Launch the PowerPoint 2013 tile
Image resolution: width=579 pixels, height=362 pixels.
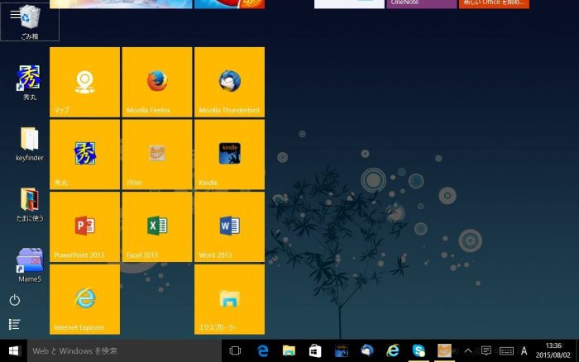click(85, 226)
